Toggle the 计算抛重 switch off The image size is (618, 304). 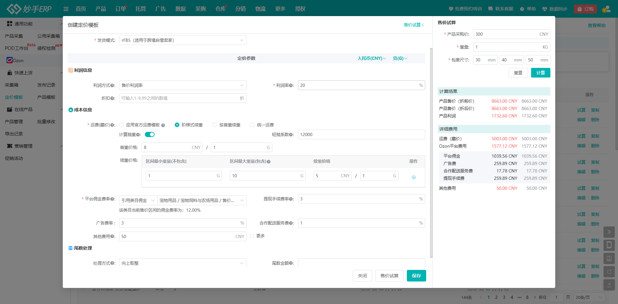150,134
